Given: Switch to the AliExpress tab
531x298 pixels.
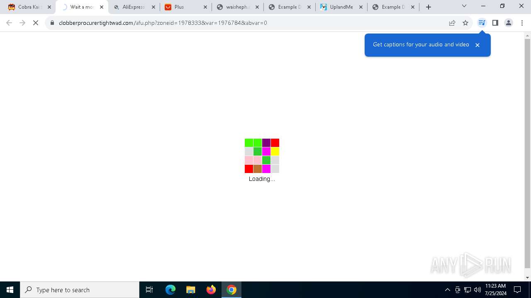Looking at the screenshot, I should coord(134,7).
